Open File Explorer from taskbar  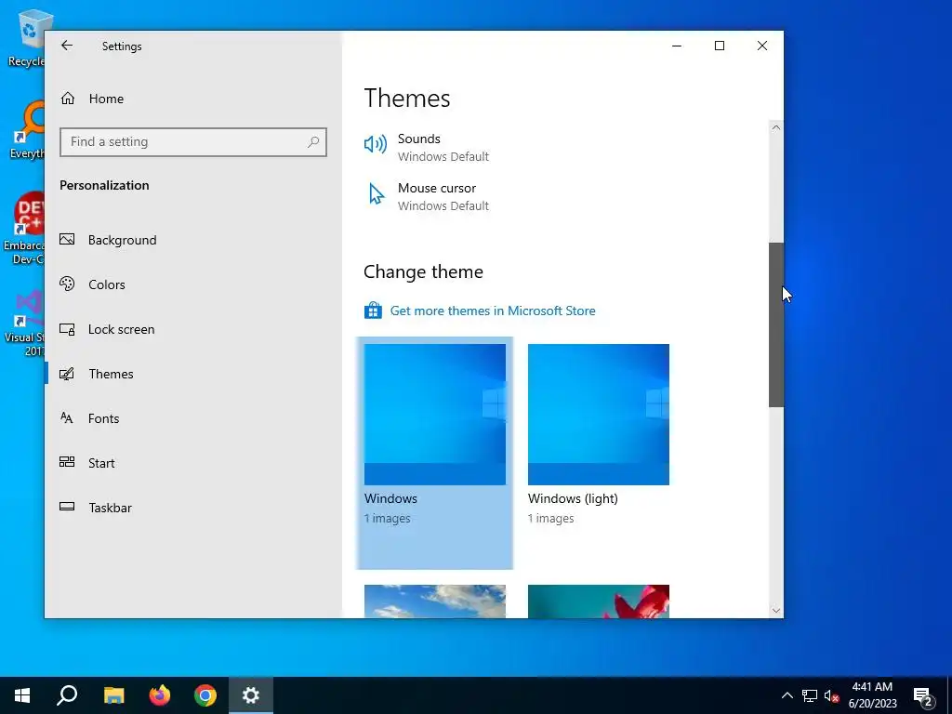point(113,695)
